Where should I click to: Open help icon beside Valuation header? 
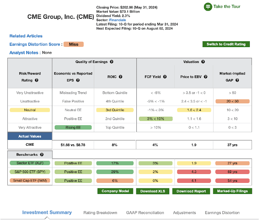(x=203, y=62)
